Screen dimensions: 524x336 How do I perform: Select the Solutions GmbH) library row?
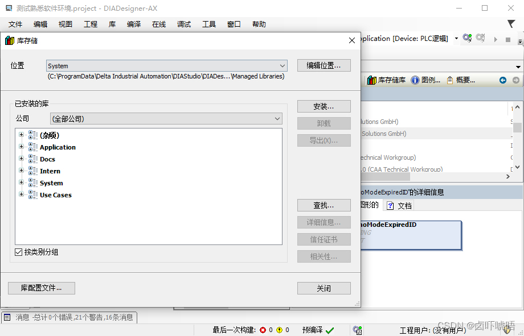pyautogui.click(x=436, y=134)
